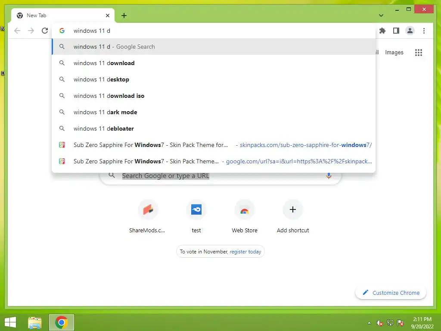Click the muted volume tray icon
Viewport: 441px width, 331px height.
click(x=380, y=323)
